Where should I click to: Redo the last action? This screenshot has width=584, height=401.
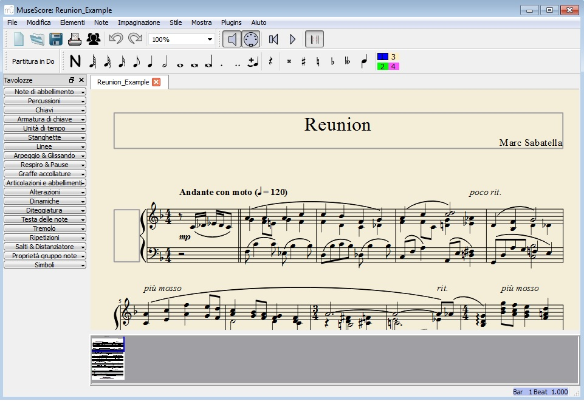pyautogui.click(x=135, y=39)
